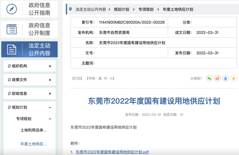
Task: Set font size to 大 (large)
Action: (x=100, y=78)
